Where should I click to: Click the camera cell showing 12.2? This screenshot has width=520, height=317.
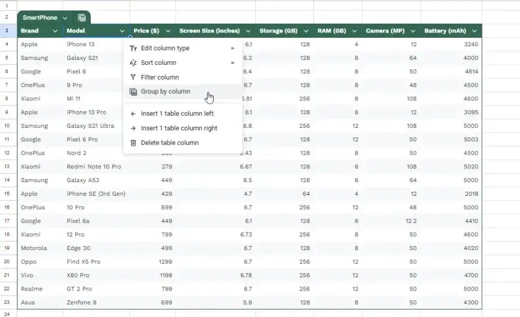(392, 221)
